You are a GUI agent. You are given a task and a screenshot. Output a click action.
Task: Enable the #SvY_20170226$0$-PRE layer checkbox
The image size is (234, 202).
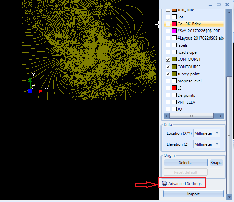click(x=168, y=31)
